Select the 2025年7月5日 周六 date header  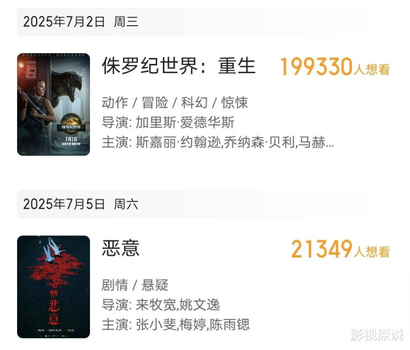80,204
